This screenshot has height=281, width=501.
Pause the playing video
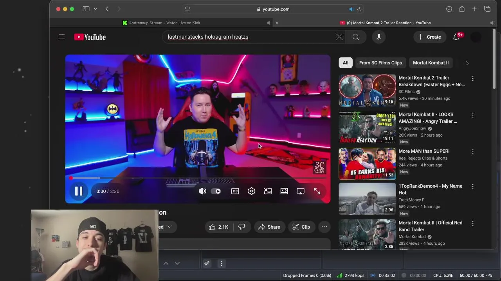click(x=79, y=191)
